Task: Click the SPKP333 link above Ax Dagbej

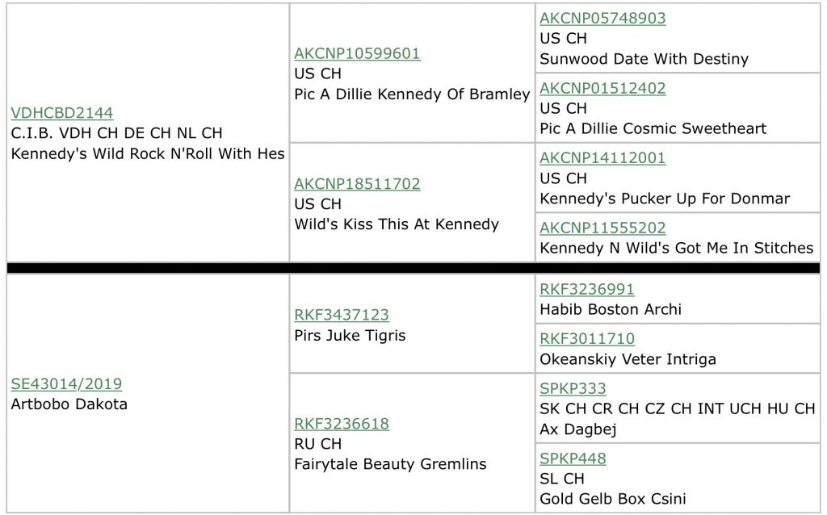Action: pyautogui.click(x=573, y=388)
